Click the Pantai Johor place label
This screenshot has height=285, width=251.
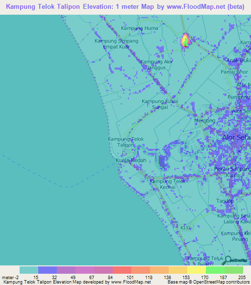(x=234, y=72)
